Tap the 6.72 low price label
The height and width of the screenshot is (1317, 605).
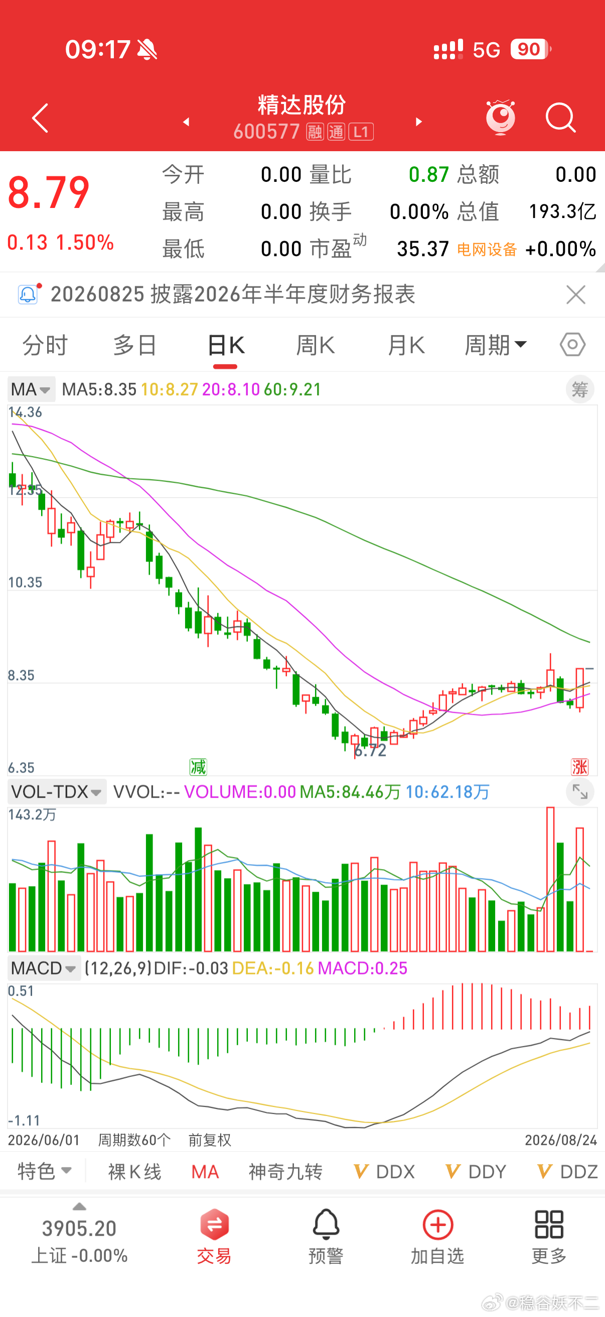(371, 750)
